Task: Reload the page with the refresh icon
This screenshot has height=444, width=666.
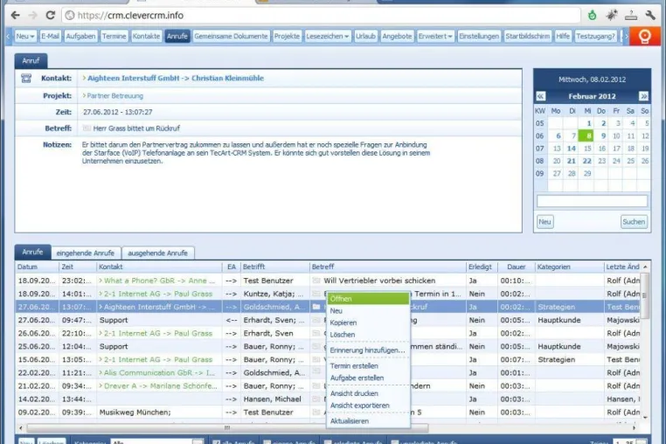Action: pyautogui.click(x=50, y=16)
